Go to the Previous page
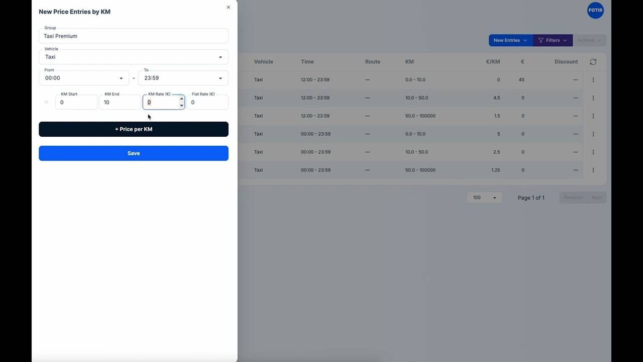643x362 pixels. pyautogui.click(x=573, y=198)
